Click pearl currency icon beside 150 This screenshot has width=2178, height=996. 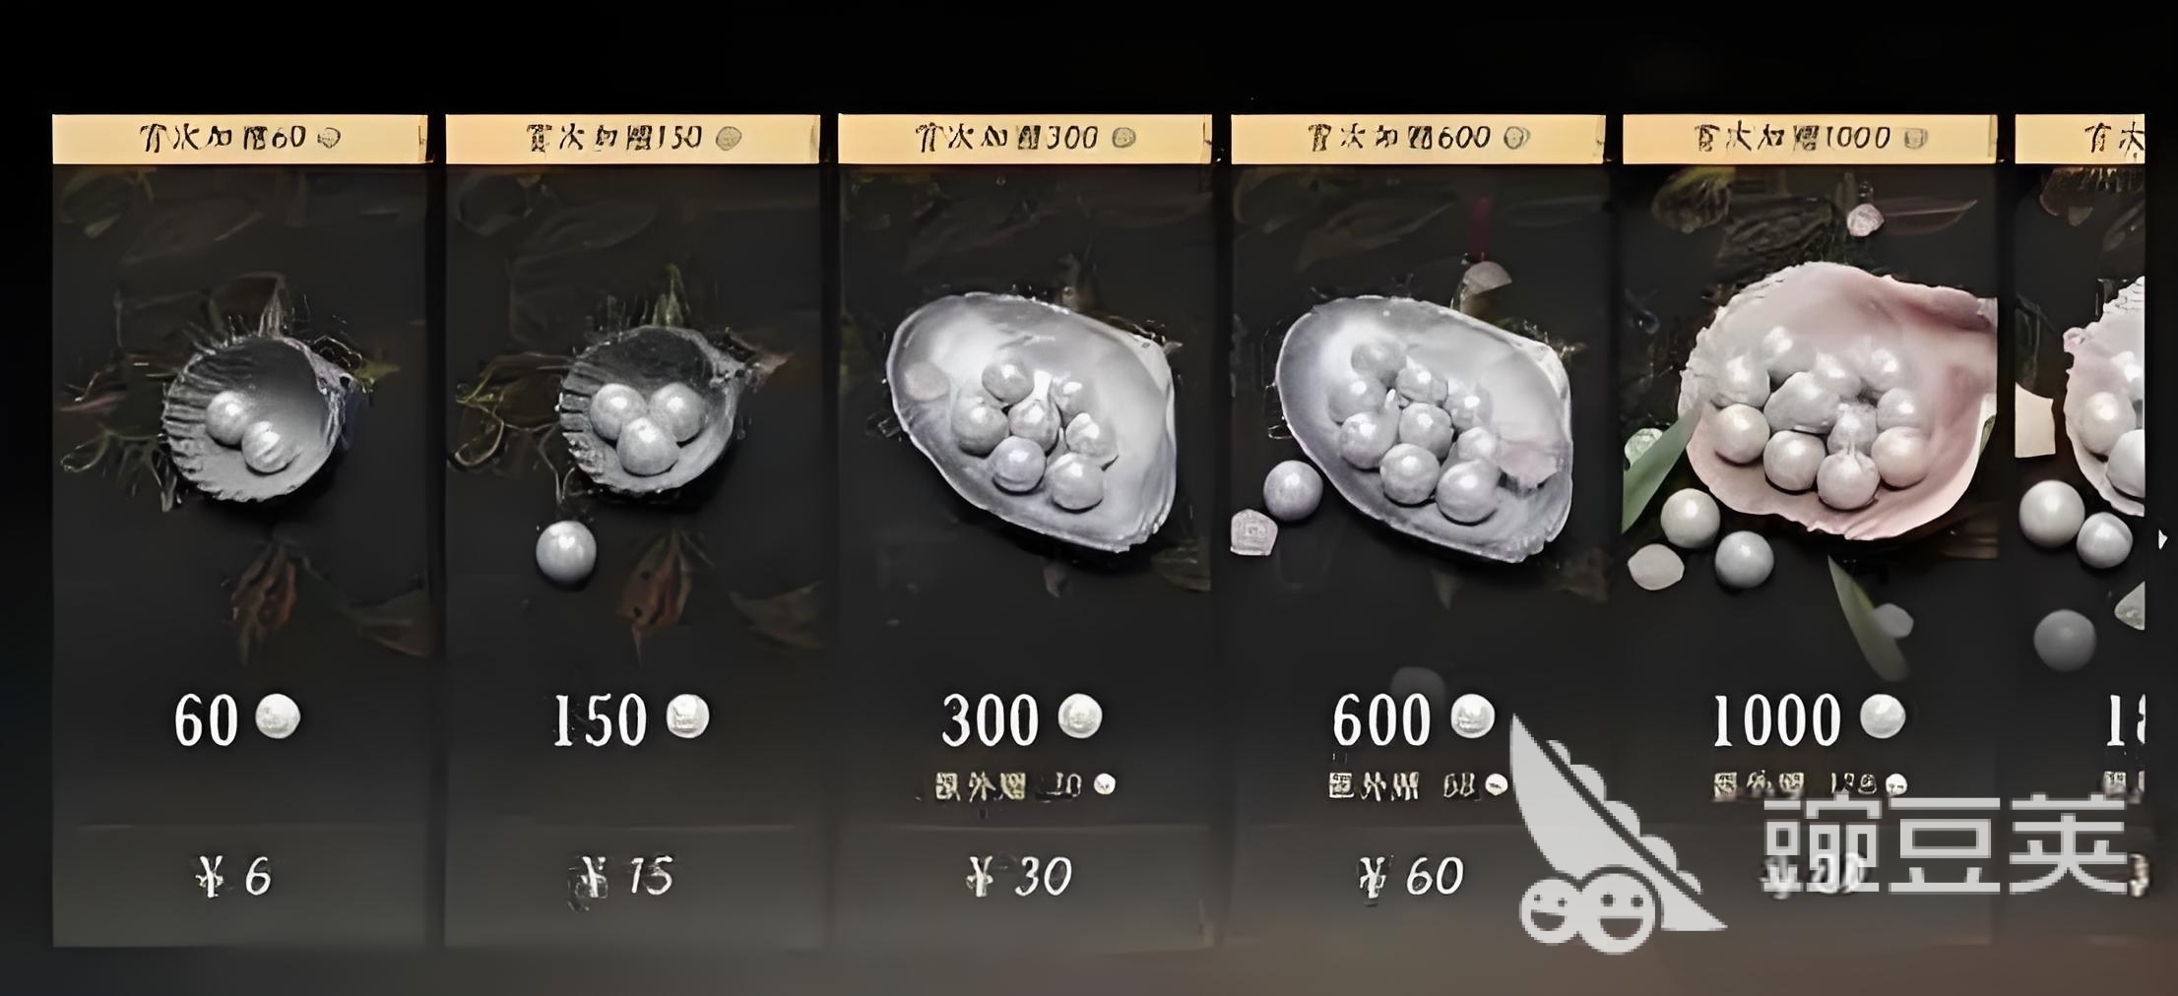[x=687, y=716]
